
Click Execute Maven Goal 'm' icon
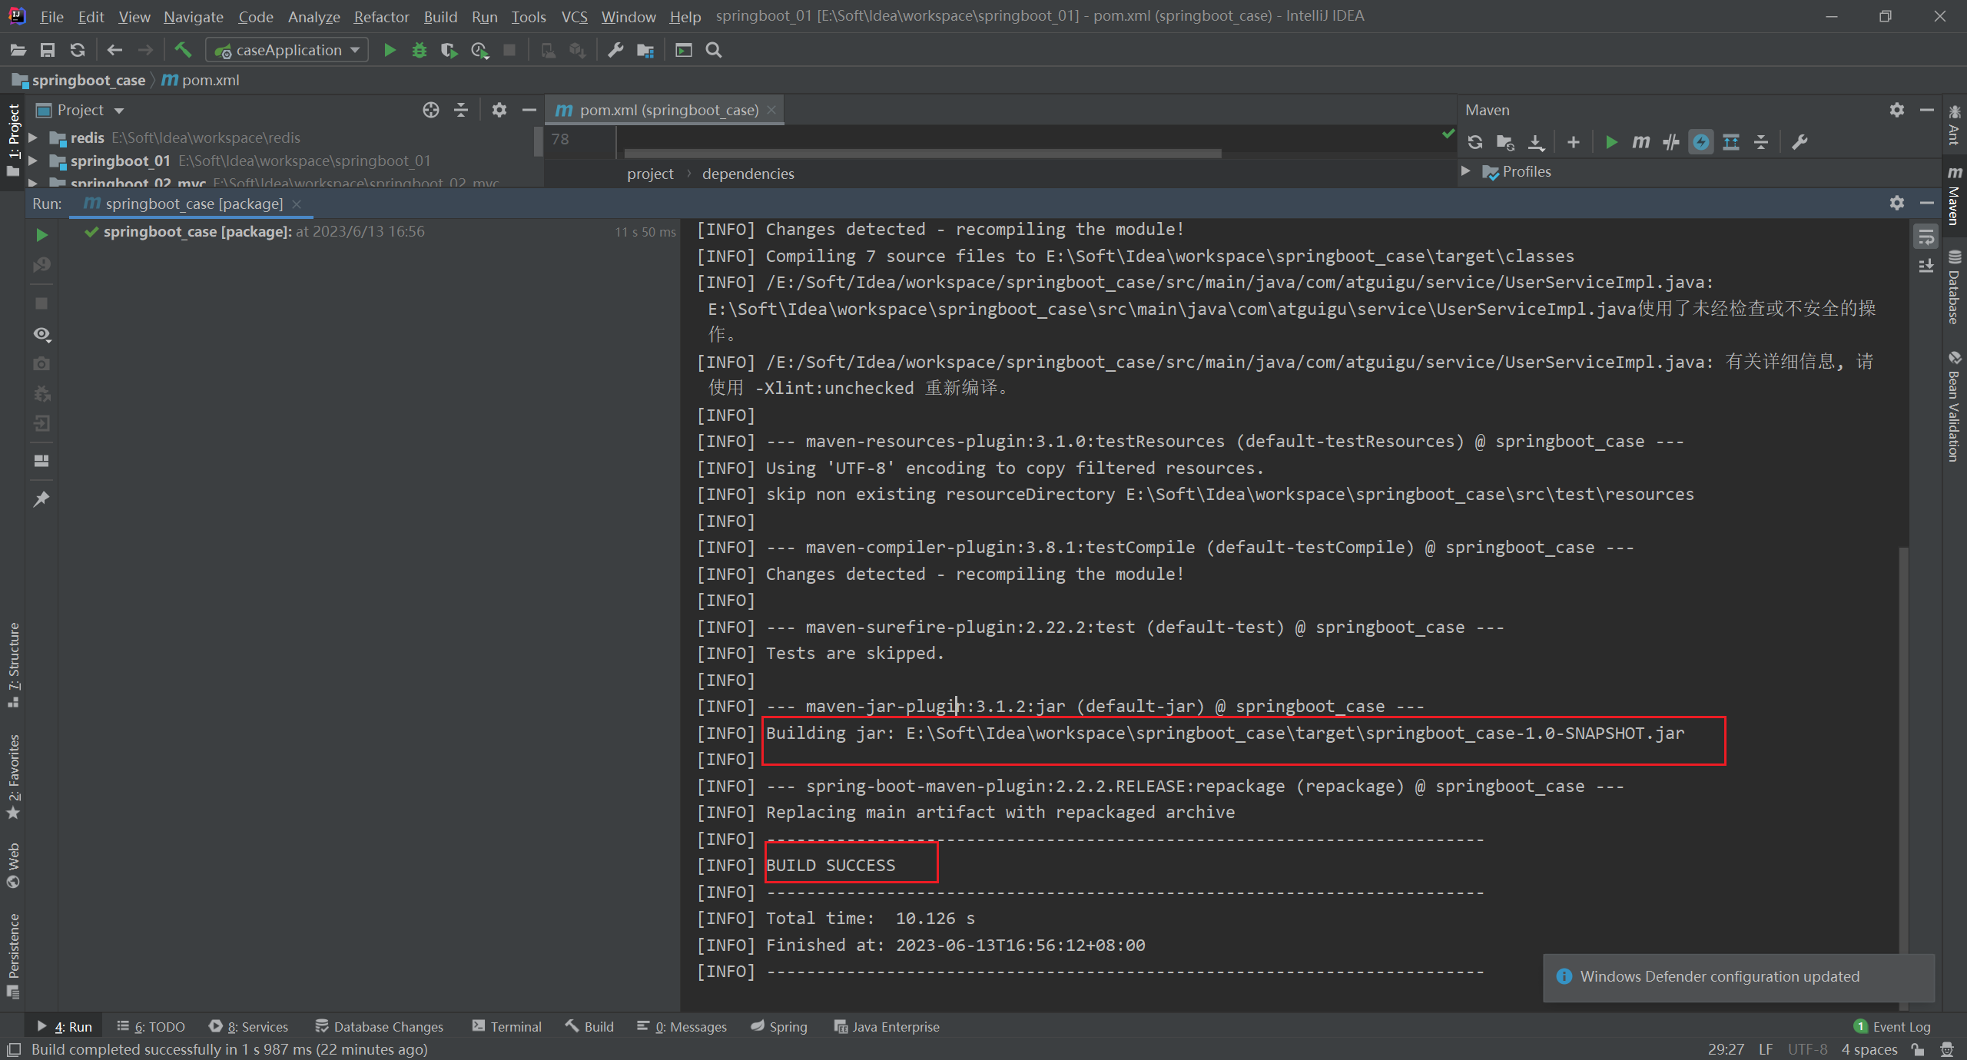tap(1641, 142)
